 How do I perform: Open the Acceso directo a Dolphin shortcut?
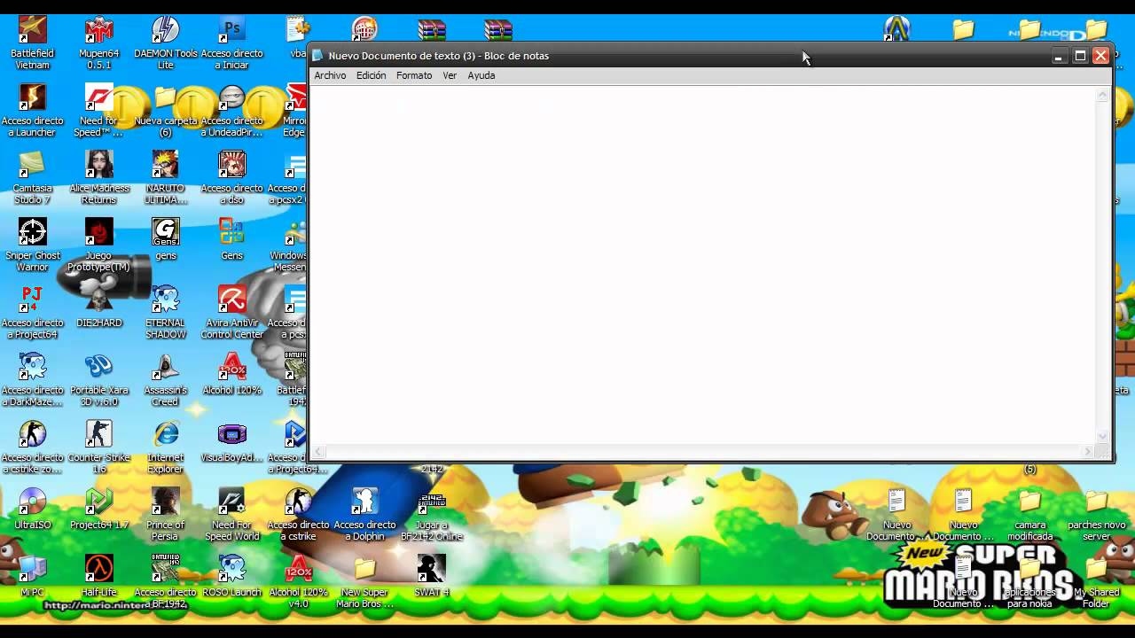(x=364, y=501)
